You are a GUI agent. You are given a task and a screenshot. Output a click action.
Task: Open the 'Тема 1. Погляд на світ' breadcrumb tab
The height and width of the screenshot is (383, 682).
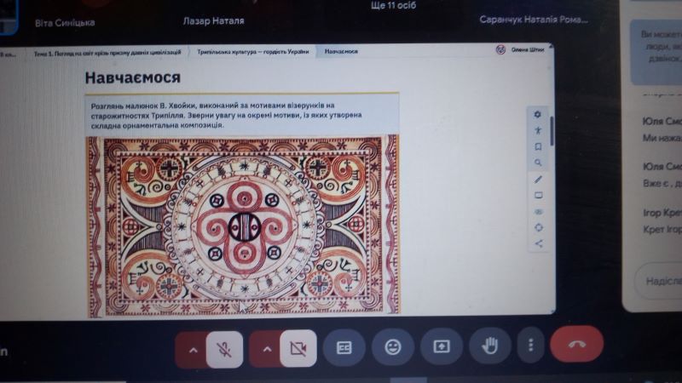pos(107,53)
